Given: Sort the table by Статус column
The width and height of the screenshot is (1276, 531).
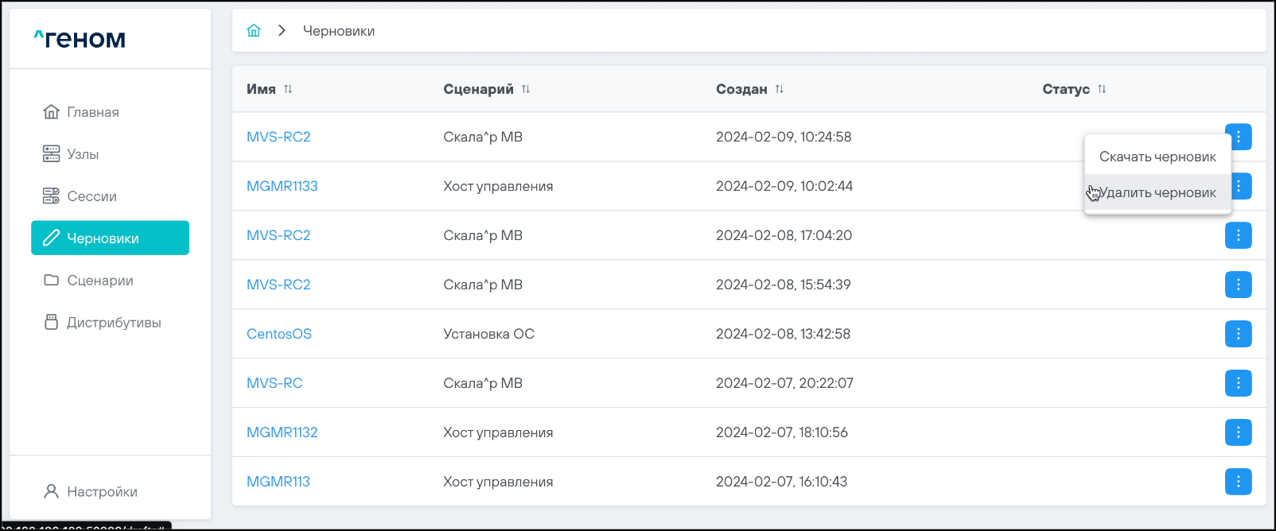Looking at the screenshot, I should pos(1102,89).
